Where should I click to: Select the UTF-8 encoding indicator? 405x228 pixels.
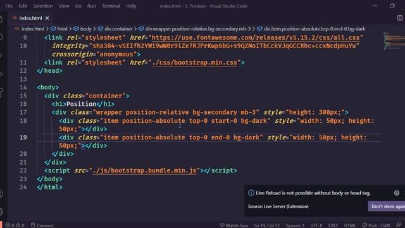pyautogui.click(x=316, y=225)
